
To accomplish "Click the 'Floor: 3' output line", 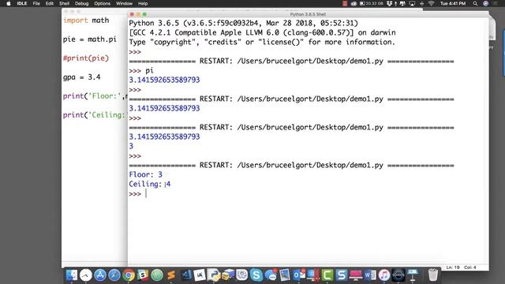I will (145, 174).
